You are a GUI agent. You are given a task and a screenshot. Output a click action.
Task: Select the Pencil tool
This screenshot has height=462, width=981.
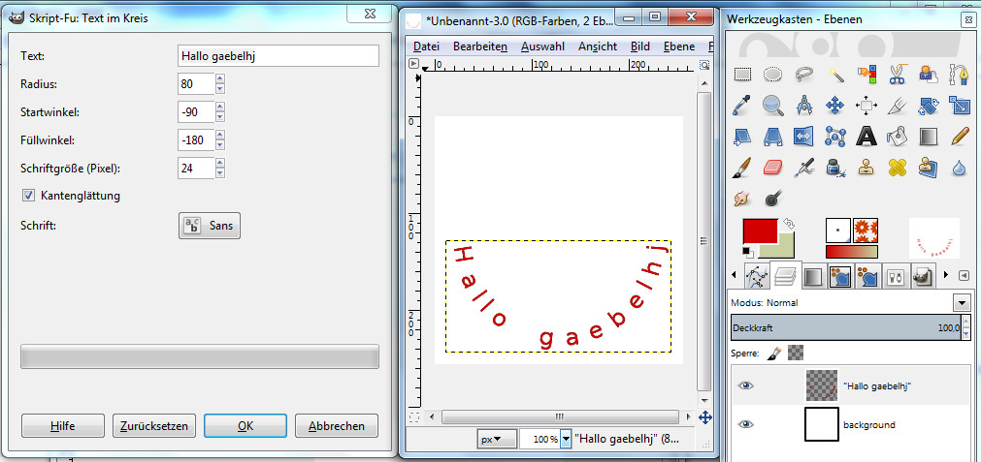959,137
